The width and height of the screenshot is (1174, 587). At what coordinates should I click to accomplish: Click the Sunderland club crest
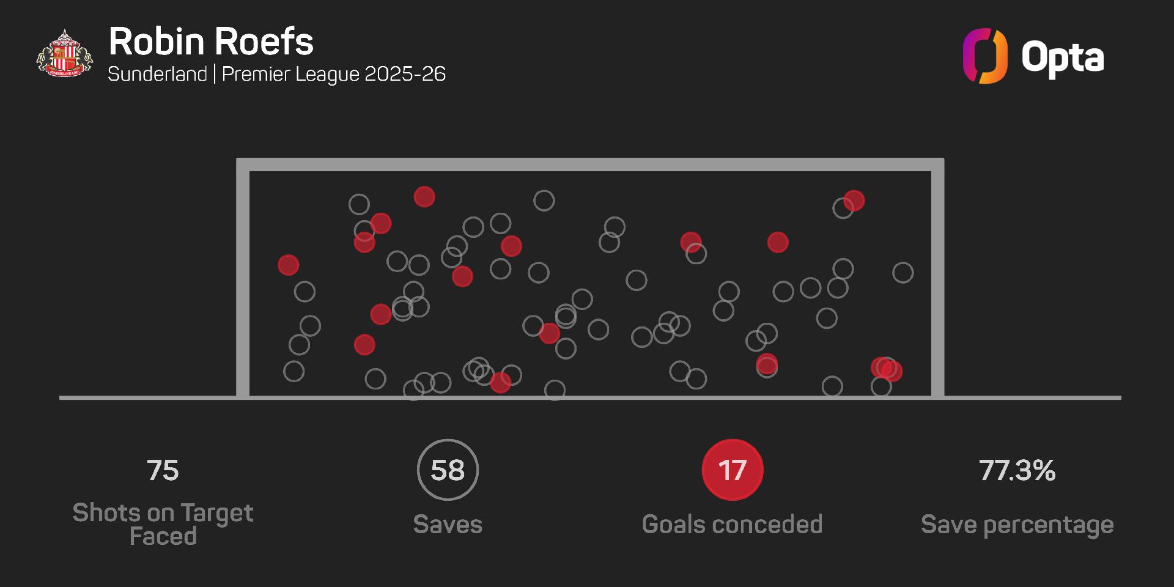[x=64, y=54]
